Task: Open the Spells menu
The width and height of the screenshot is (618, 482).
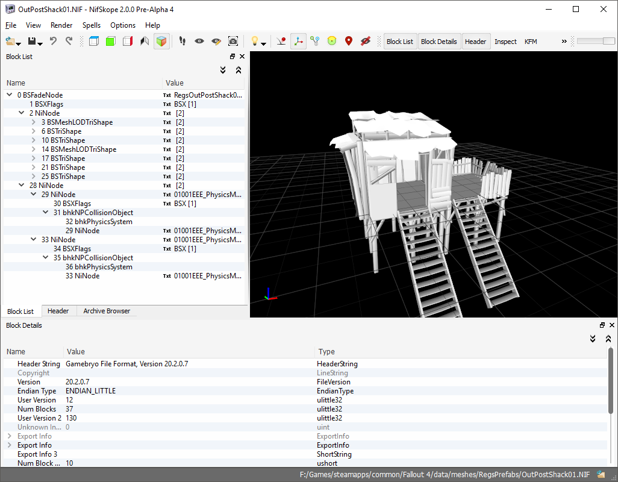Action: pos(92,25)
